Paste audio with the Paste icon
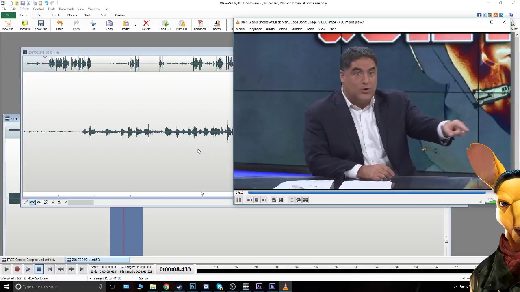Screen dimensions: 520x292 (x=126, y=25)
